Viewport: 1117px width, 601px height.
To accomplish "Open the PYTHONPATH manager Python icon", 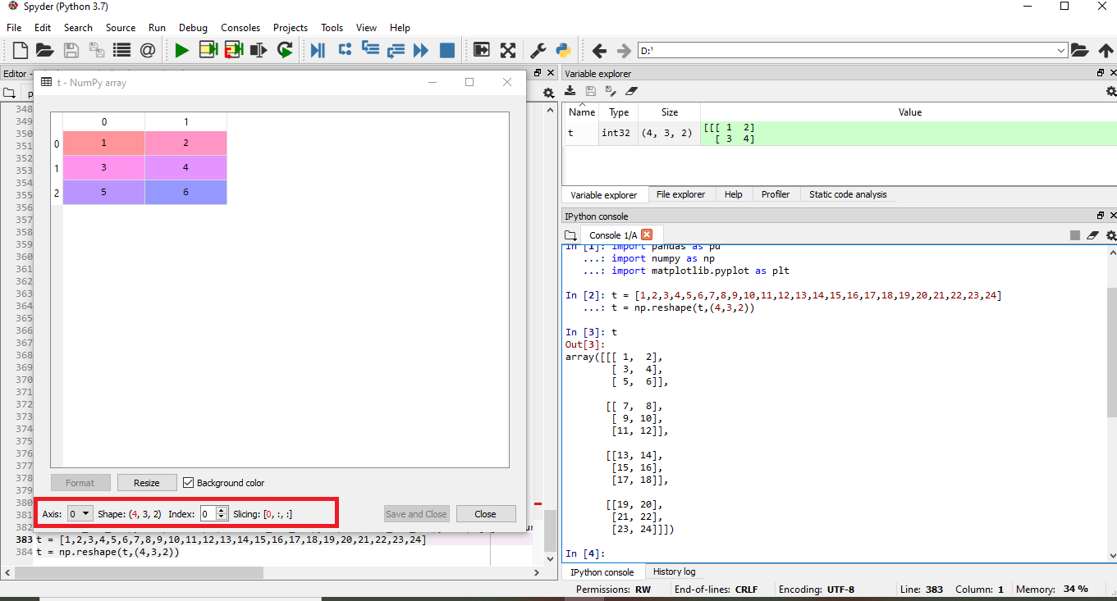I will pyautogui.click(x=563, y=51).
